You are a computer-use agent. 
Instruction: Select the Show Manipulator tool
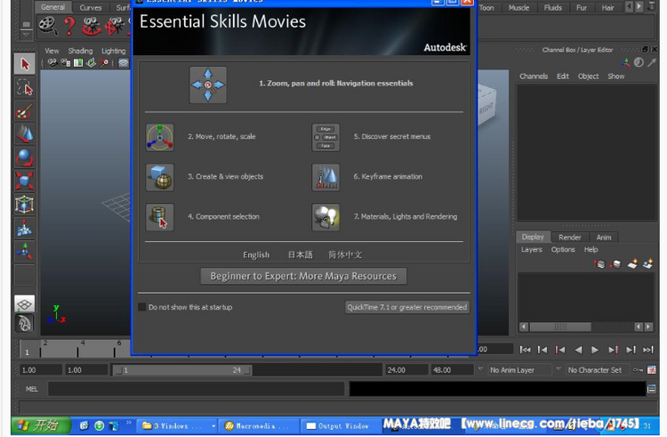[25, 251]
